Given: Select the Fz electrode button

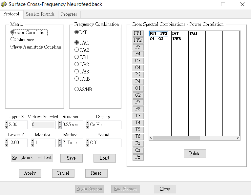Looking at the screenshot, I should pyautogui.click(x=138, y=144).
